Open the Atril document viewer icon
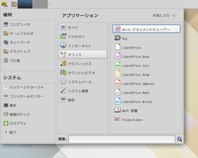The image size is (198, 158). pos(118,29)
